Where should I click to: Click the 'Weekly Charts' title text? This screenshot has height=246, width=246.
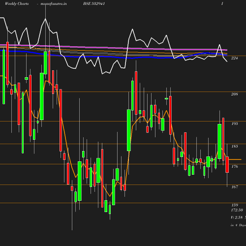click(17, 3)
